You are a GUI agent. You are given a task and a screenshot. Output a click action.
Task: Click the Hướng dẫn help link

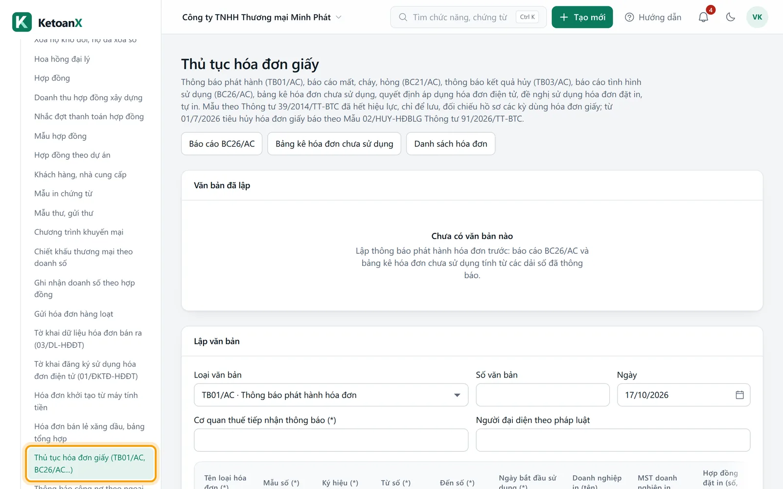click(653, 17)
